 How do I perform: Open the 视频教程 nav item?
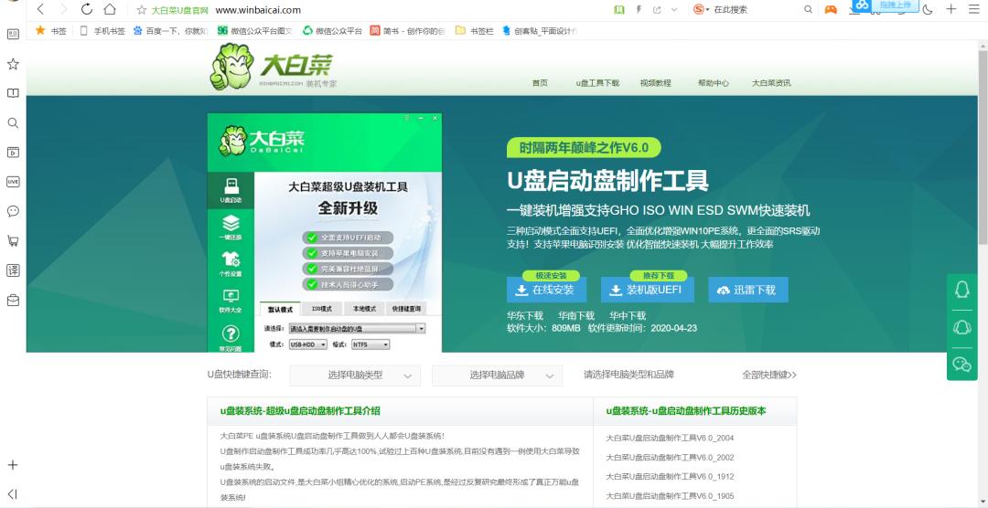click(655, 82)
